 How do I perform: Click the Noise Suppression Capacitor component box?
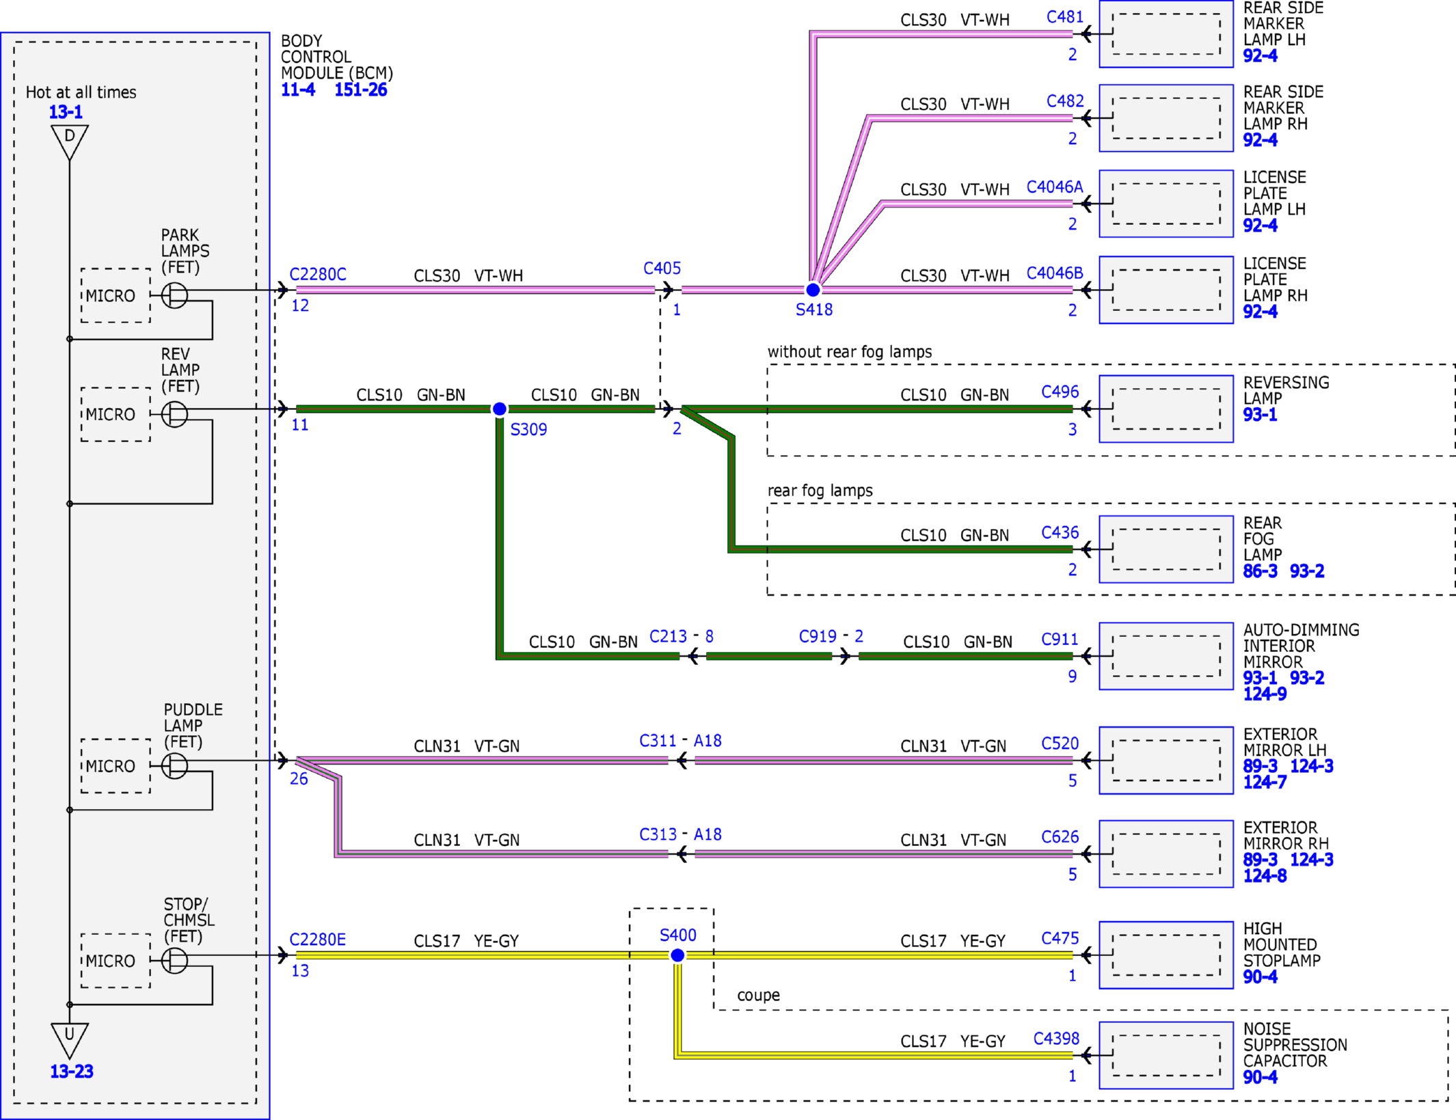[x=1166, y=1056]
